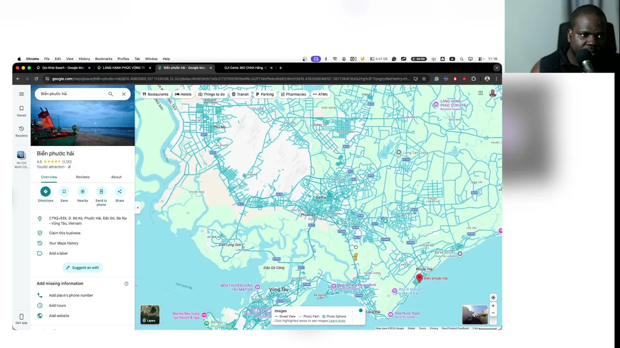Image resolution: width=620 pixels, height=348 pixels.
Task: Filter map by ATMs
Action: click(320, 94)
